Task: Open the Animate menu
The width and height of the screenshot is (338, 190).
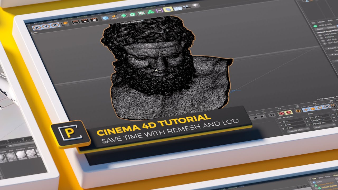Action: coord(82,17)
